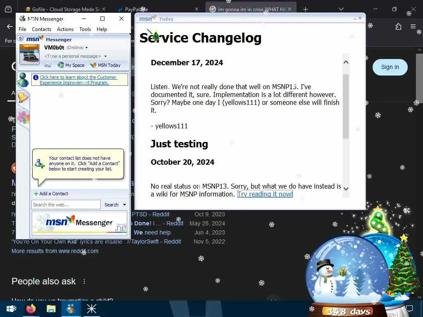Open the File menu in MSN Messenger
423x317 pixels.
tap(22, 29)
